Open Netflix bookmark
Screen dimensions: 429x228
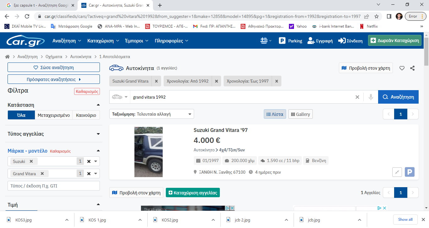[x=369, y=26]
